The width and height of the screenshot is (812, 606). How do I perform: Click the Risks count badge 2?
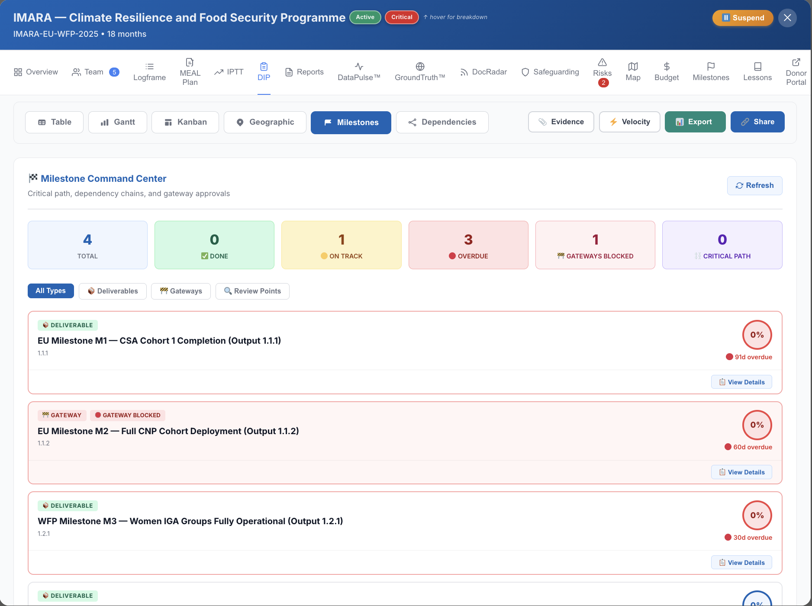pyautogui.click(x=603, y=83)
